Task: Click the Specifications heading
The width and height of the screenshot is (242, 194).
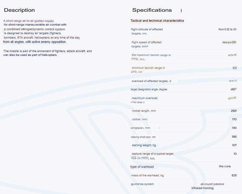Action: click(152, 10)
